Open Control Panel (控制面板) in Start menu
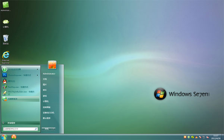Image resolution: width=224 pixels, height=140 pixels. [47, 107]
